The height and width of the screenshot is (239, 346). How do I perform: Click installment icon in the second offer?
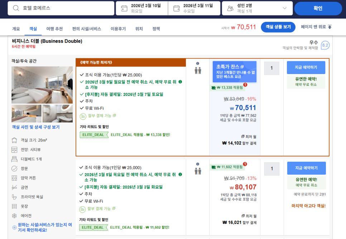82,209
